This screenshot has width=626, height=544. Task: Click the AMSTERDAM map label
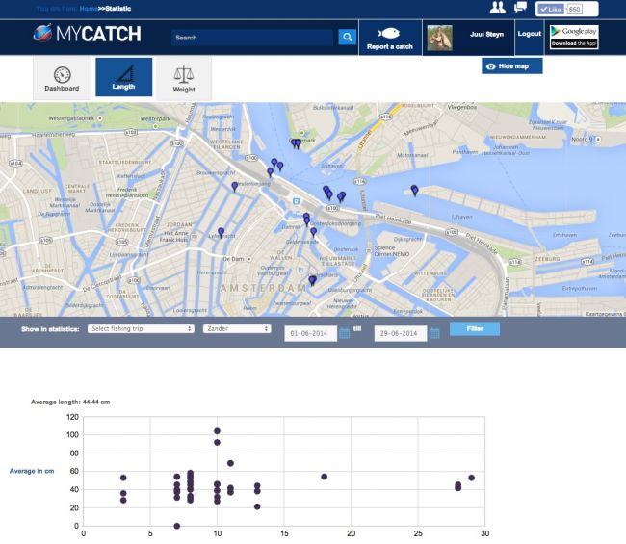point(263,288)
